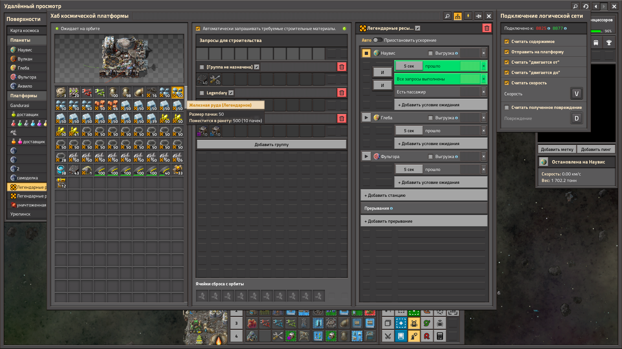Expand the Фульгора station play arrow
The width and height of the screenshot is (622, 349).
[366, 156]
